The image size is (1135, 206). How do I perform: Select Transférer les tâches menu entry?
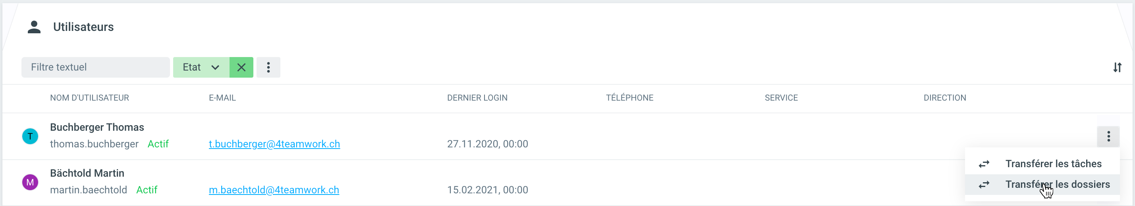pos(1053,164)
